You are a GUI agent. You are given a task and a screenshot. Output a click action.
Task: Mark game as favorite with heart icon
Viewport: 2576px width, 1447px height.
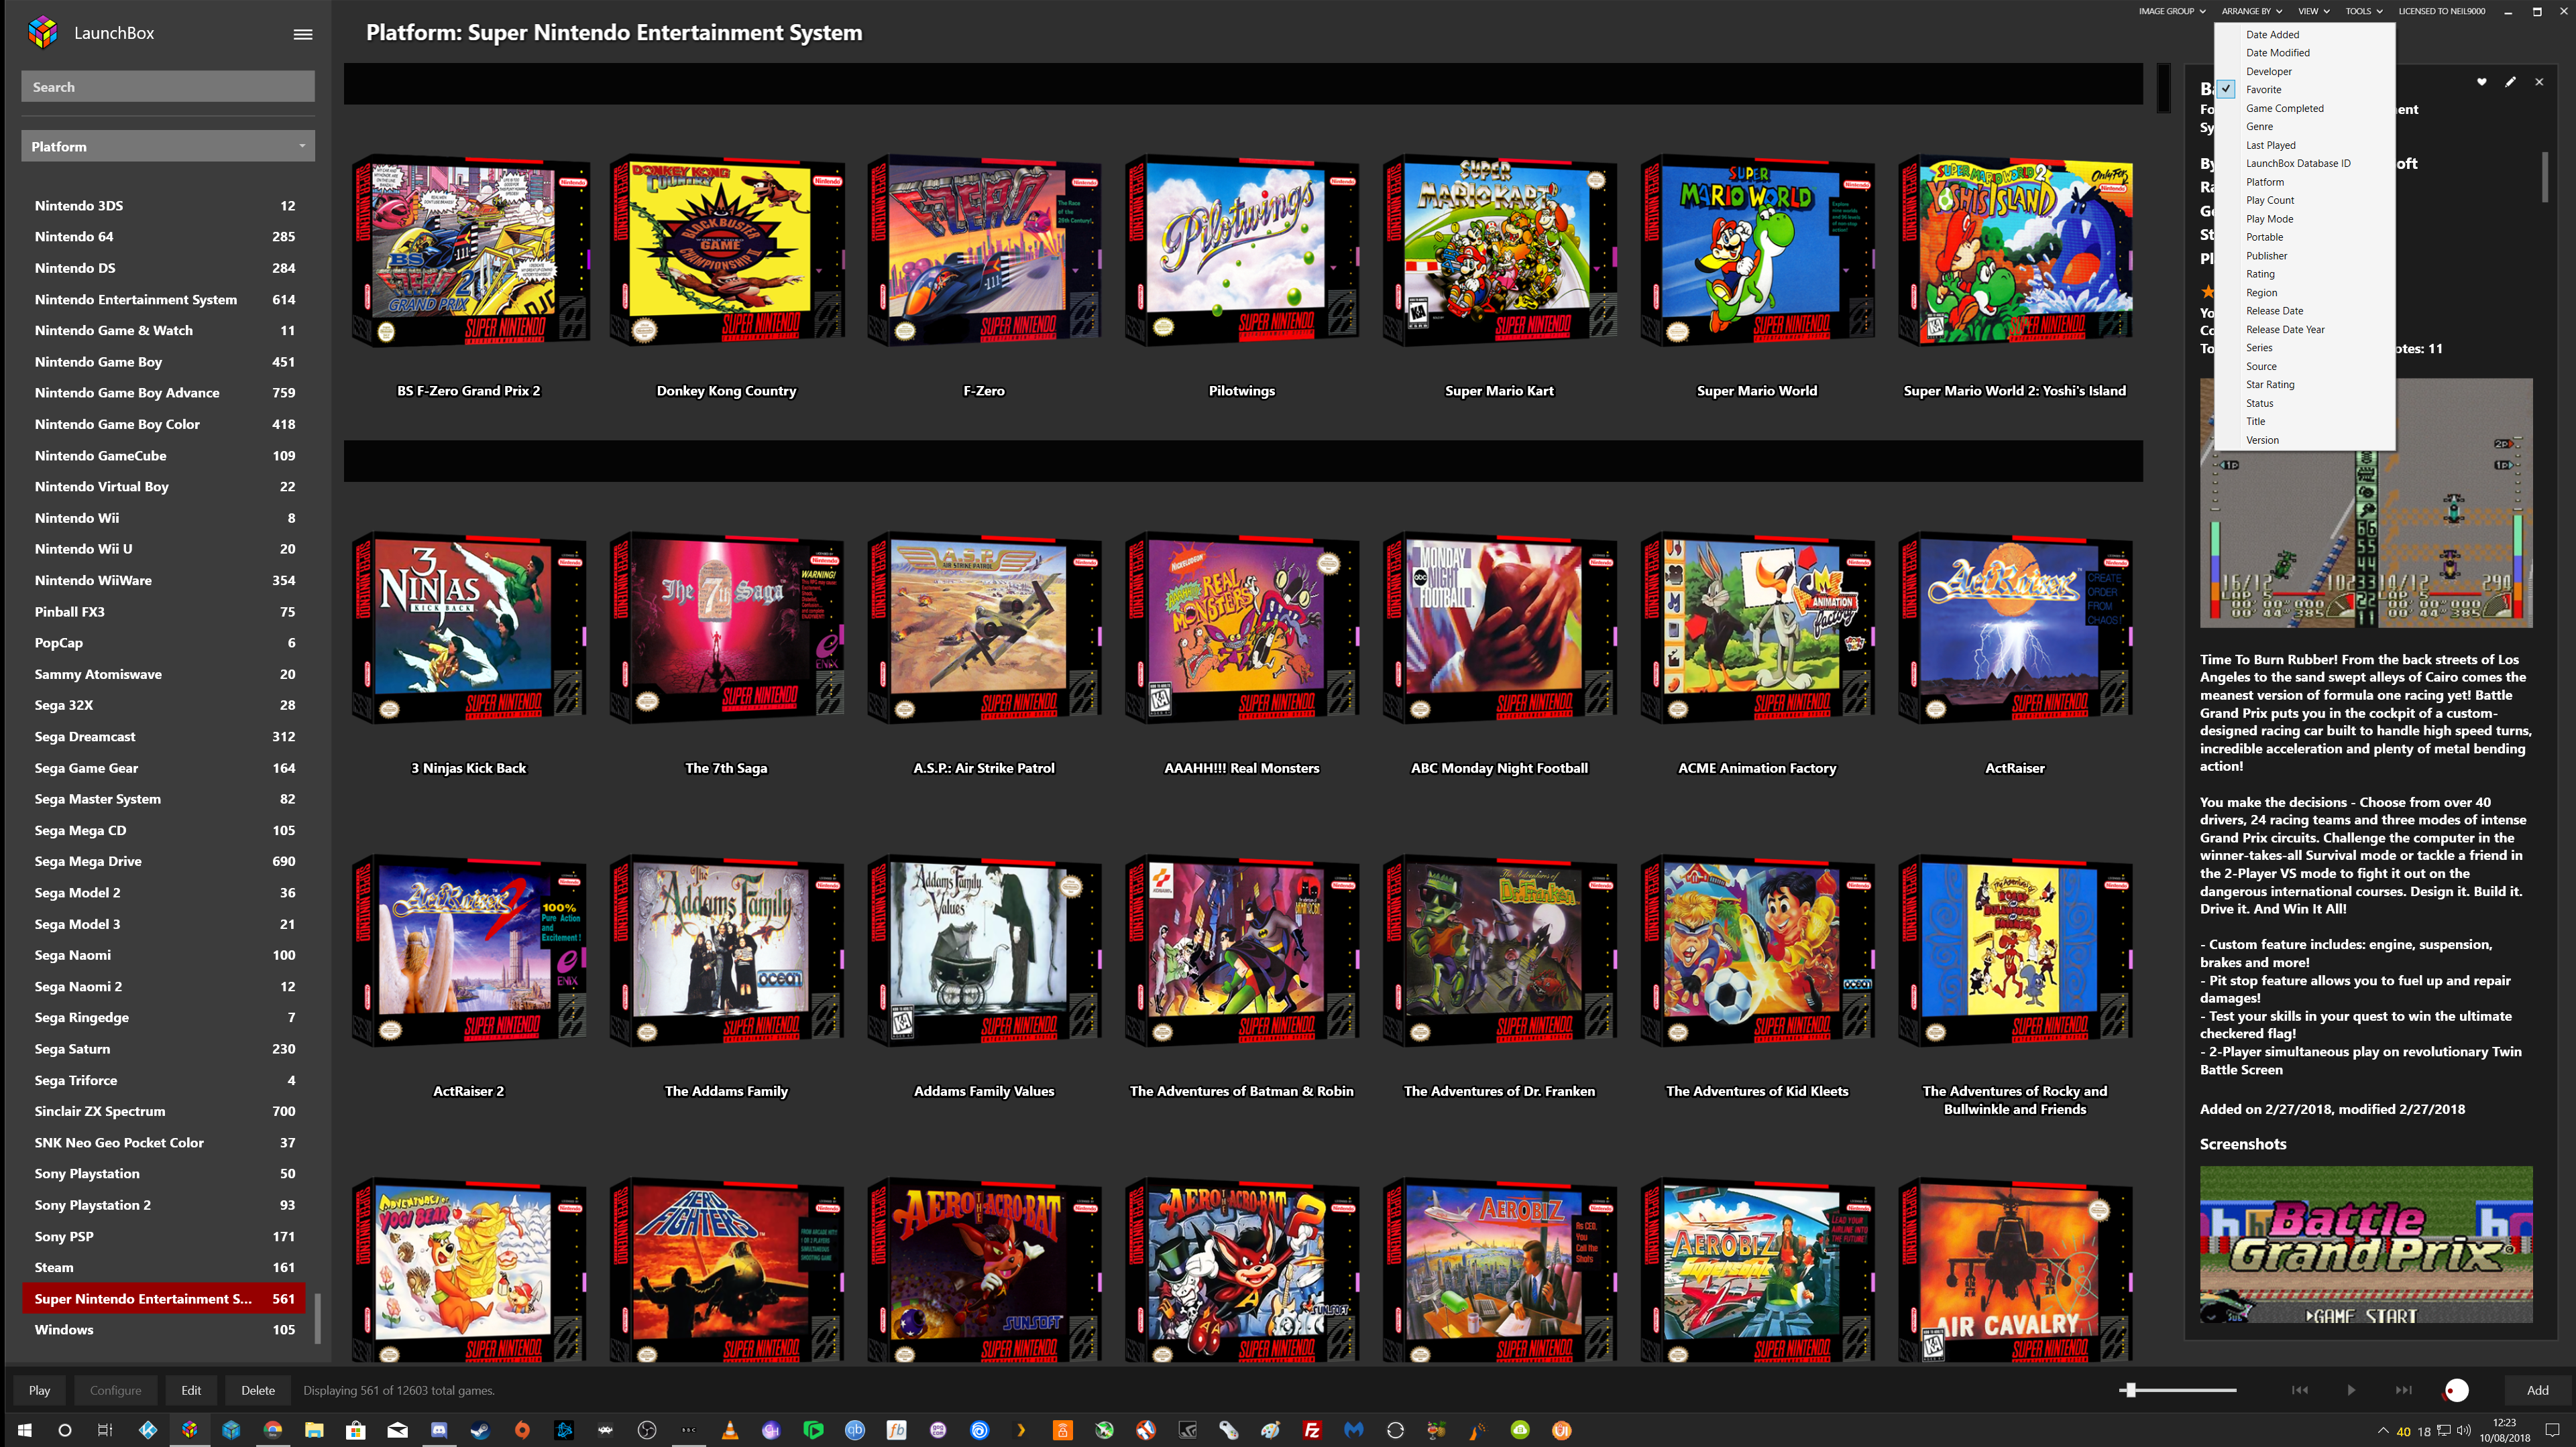pyautogui.click(x=2482, y=82)
